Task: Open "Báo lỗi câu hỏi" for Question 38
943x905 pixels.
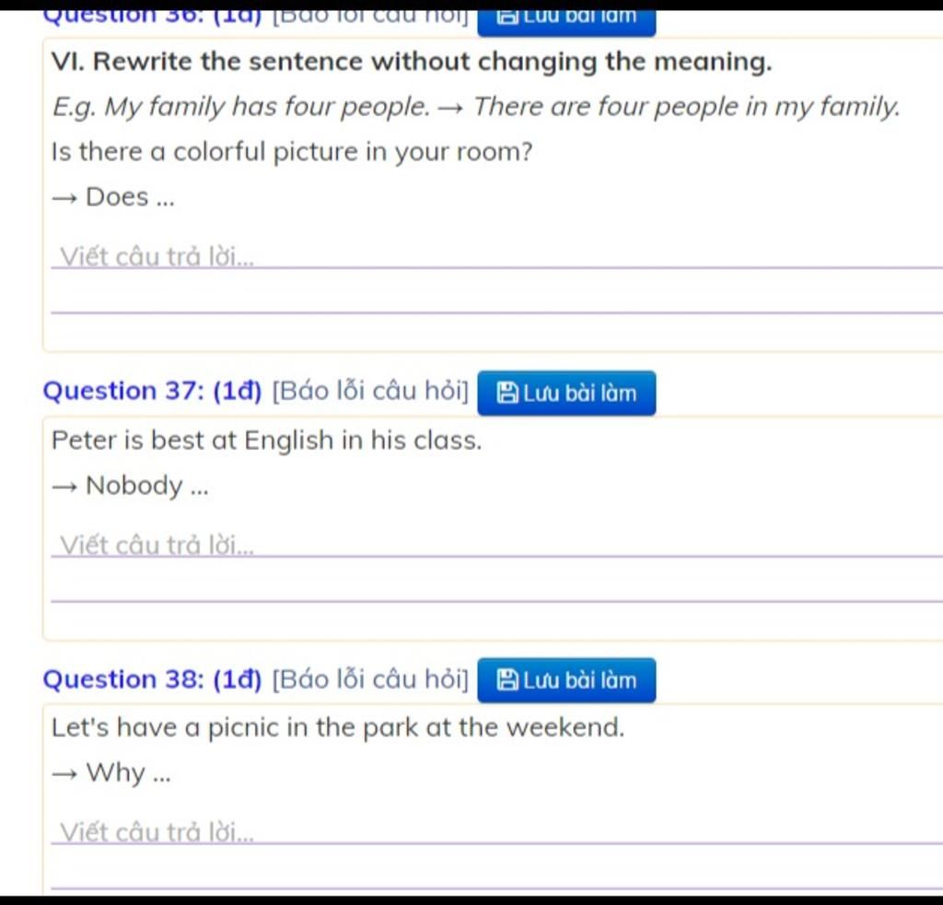Action: (x=370, y=680)
